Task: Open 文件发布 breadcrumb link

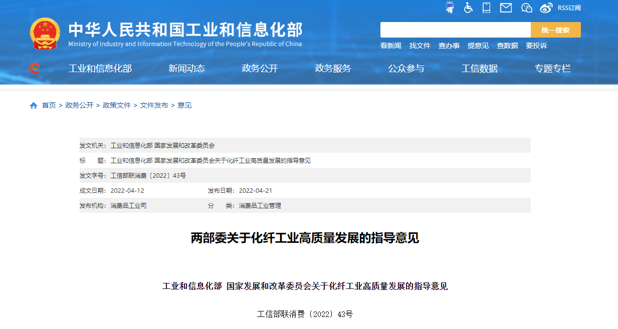Action: click(x=154, y=105)
